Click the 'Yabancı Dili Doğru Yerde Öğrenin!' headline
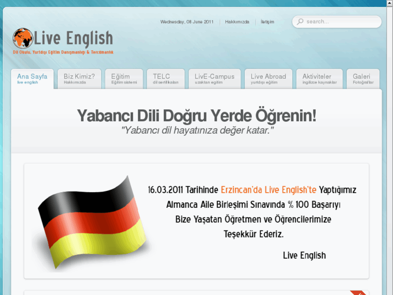The width and height of the screenshot is (393, 295). point(197,116)
